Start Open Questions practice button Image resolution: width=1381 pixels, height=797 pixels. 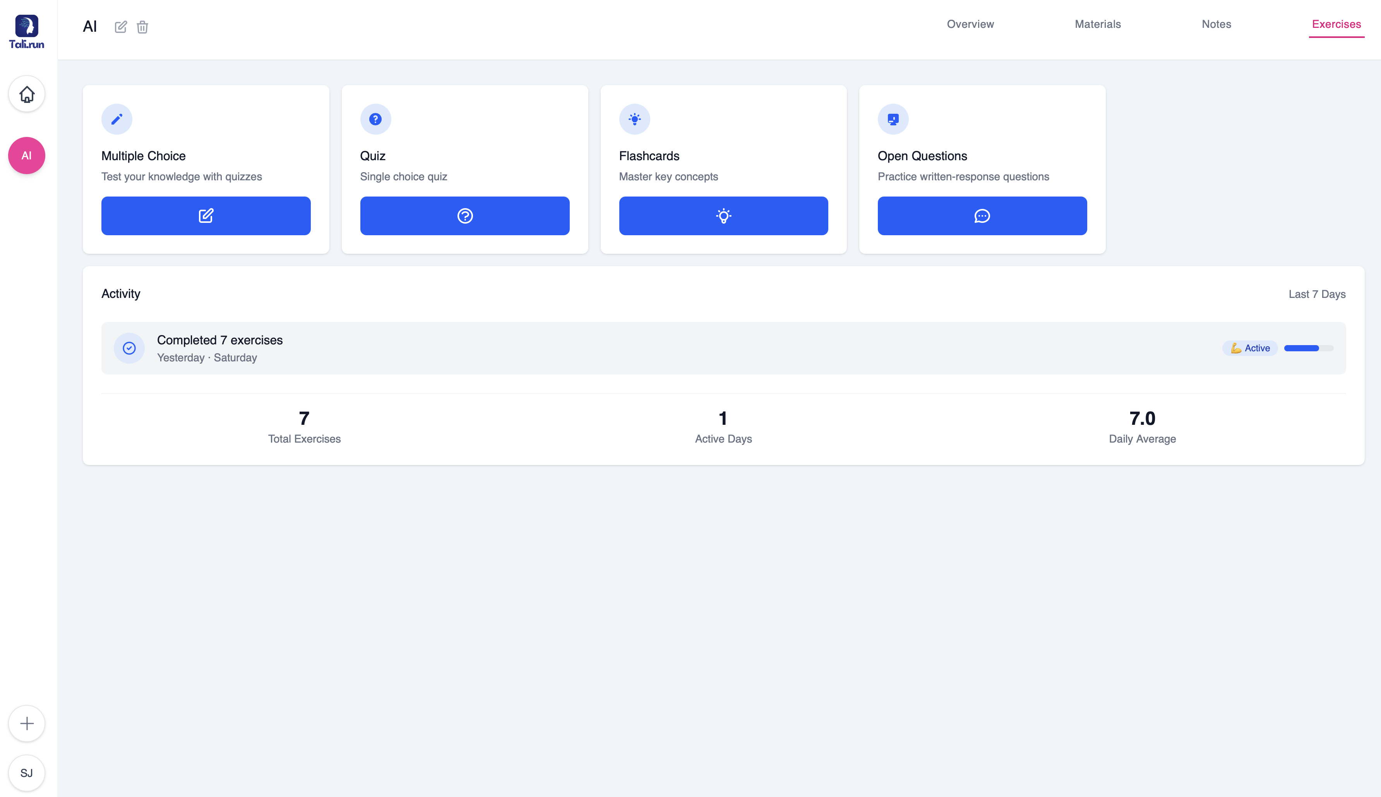click(x=982, y=215)
